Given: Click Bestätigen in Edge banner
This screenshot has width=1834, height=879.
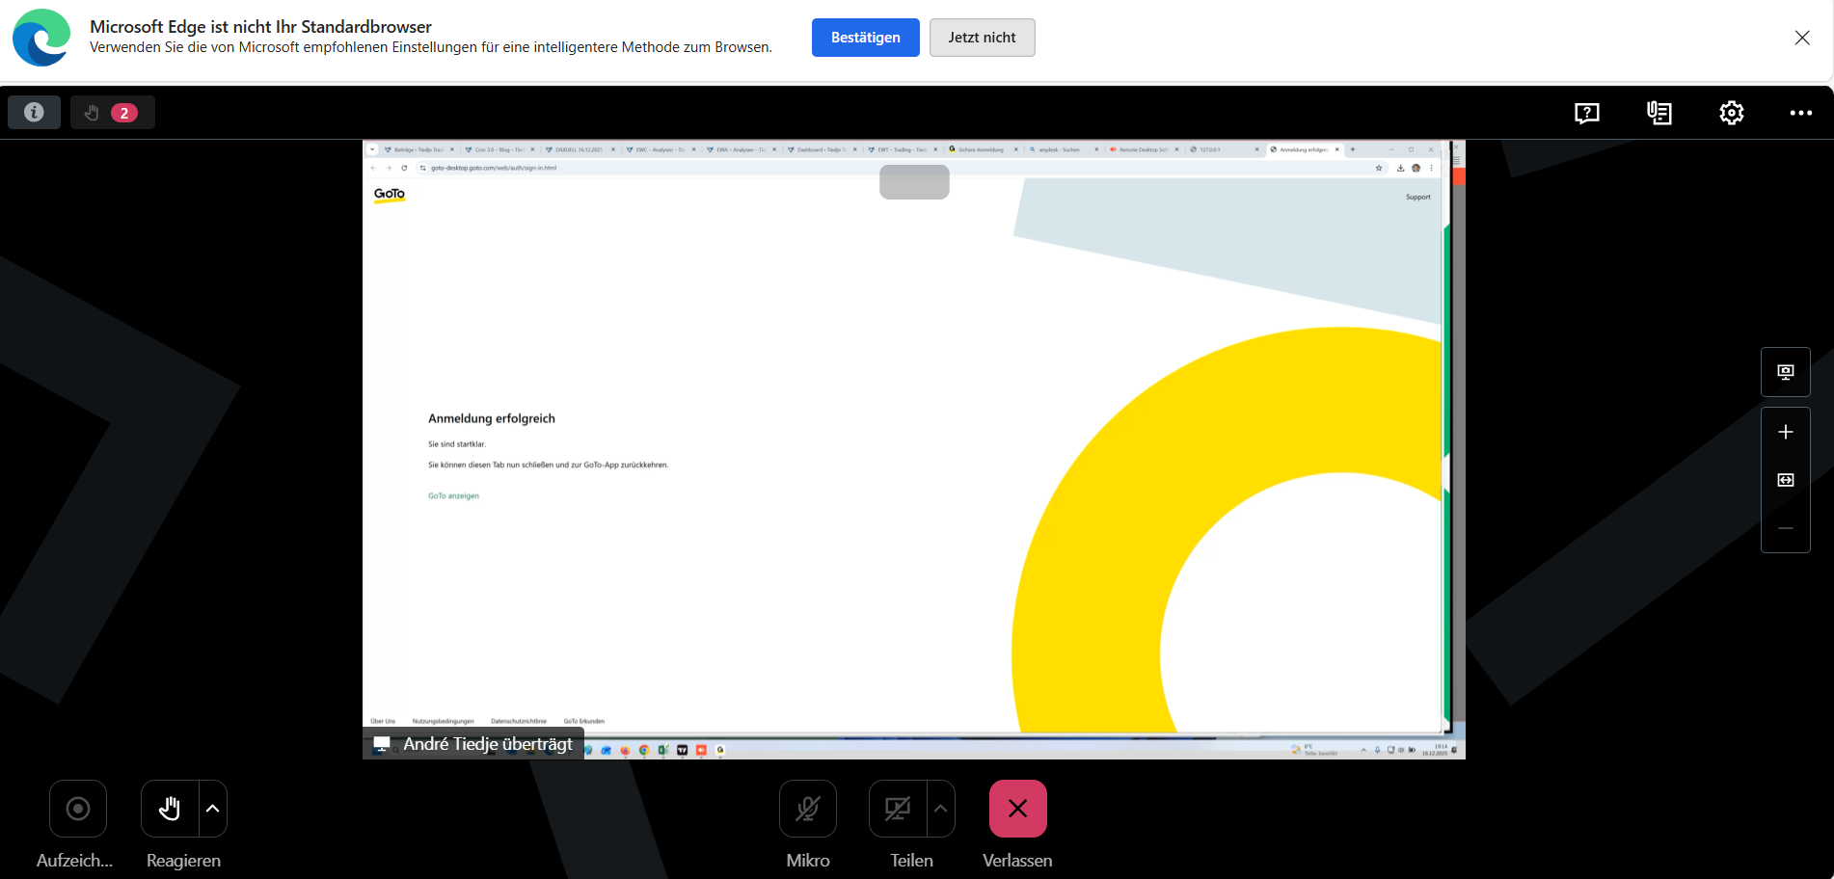Looking at the screenshot, I should point(865,38).
